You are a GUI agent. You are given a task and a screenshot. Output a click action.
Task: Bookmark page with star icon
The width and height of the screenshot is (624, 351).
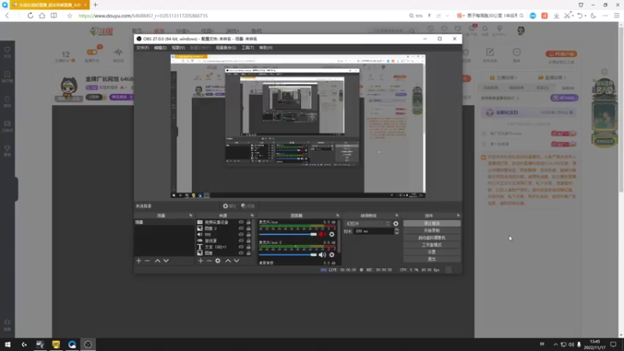69,16
